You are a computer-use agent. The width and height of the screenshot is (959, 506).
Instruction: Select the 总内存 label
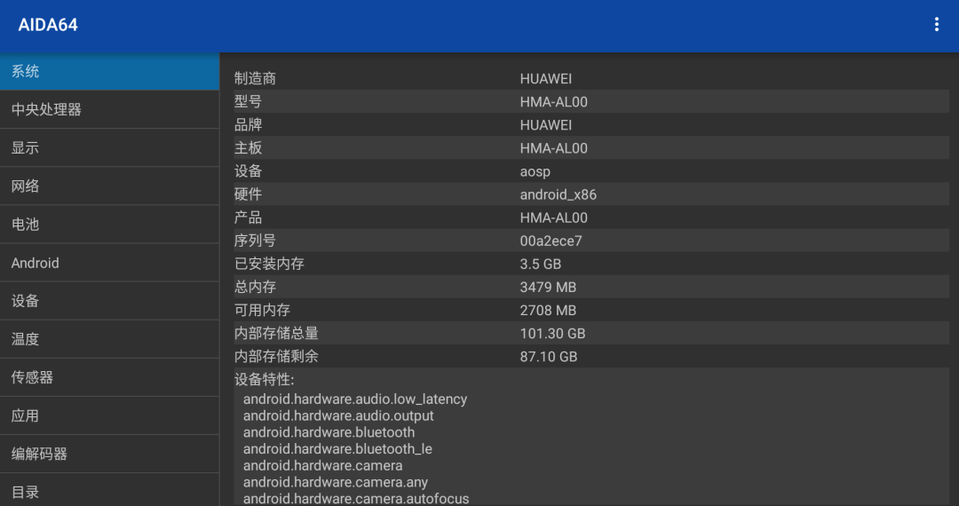(x=255, y=288)
